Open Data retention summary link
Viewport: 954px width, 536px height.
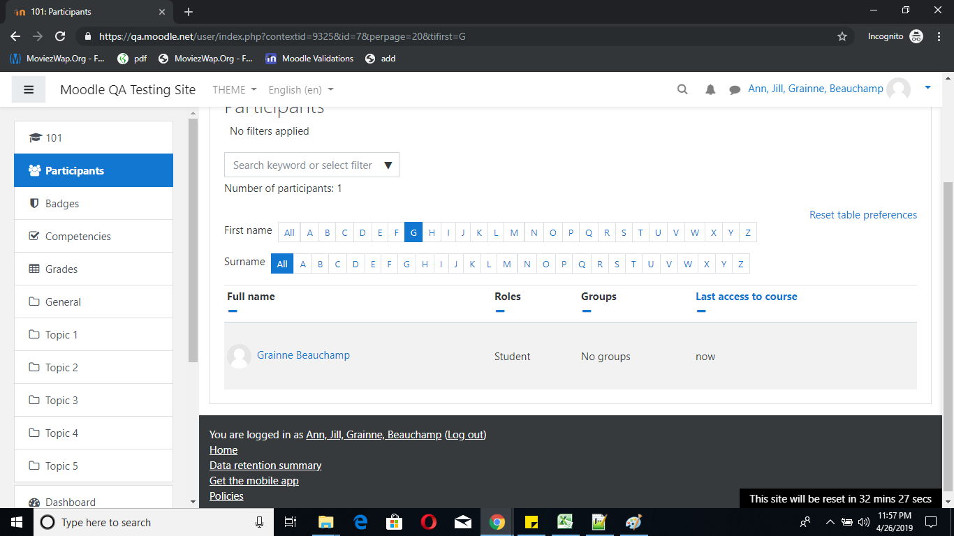pyautogui.click(x=265, y=466)
